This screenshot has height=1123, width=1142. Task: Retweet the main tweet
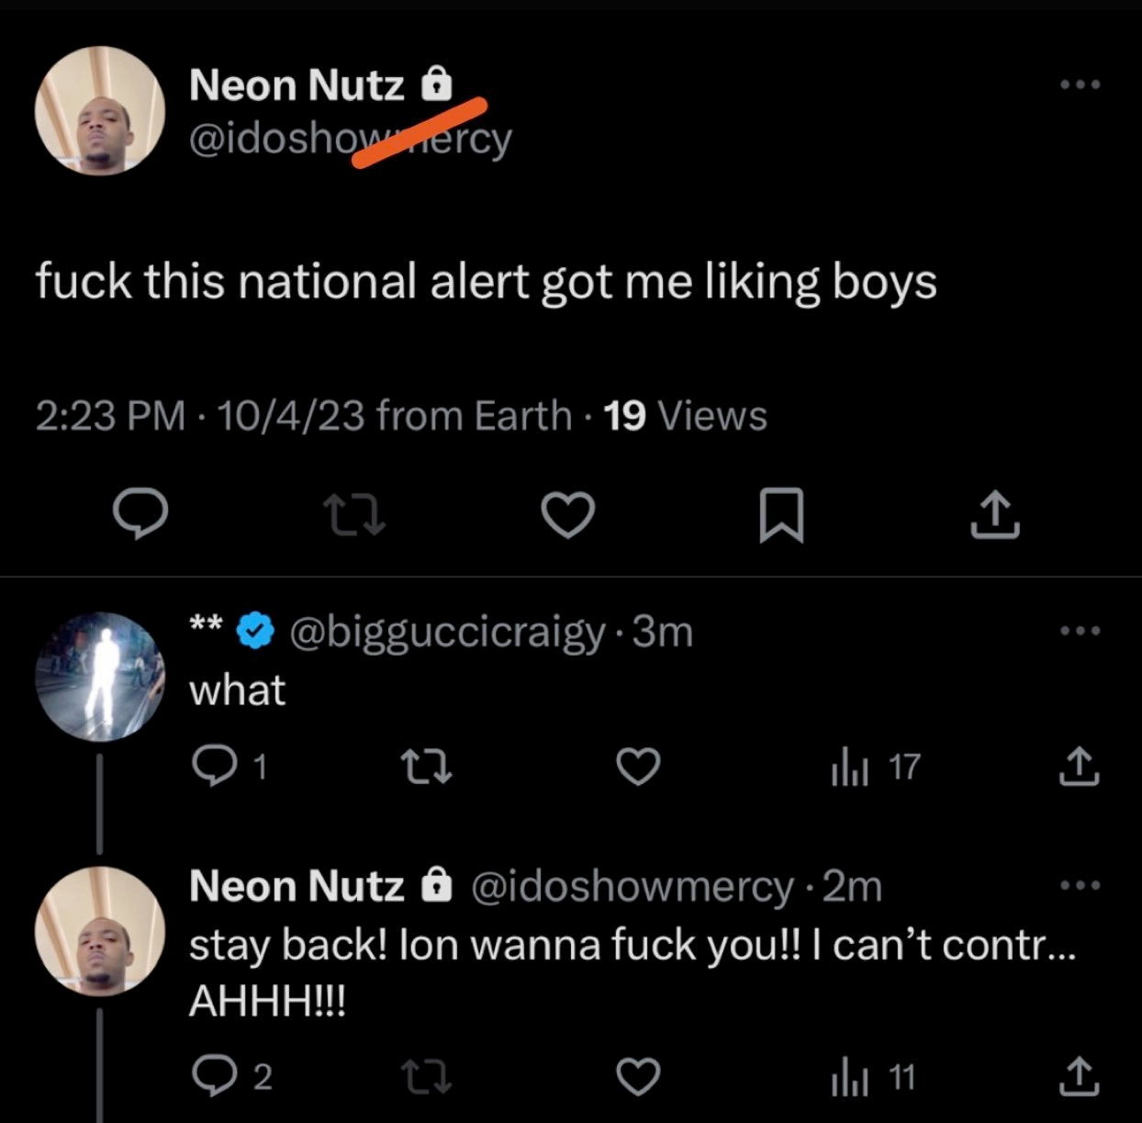coord(357,515)
